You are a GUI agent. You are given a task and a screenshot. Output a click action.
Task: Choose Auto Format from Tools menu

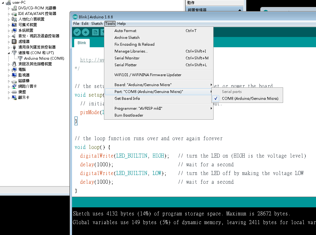pyautogui.click(x=159, y=31)
